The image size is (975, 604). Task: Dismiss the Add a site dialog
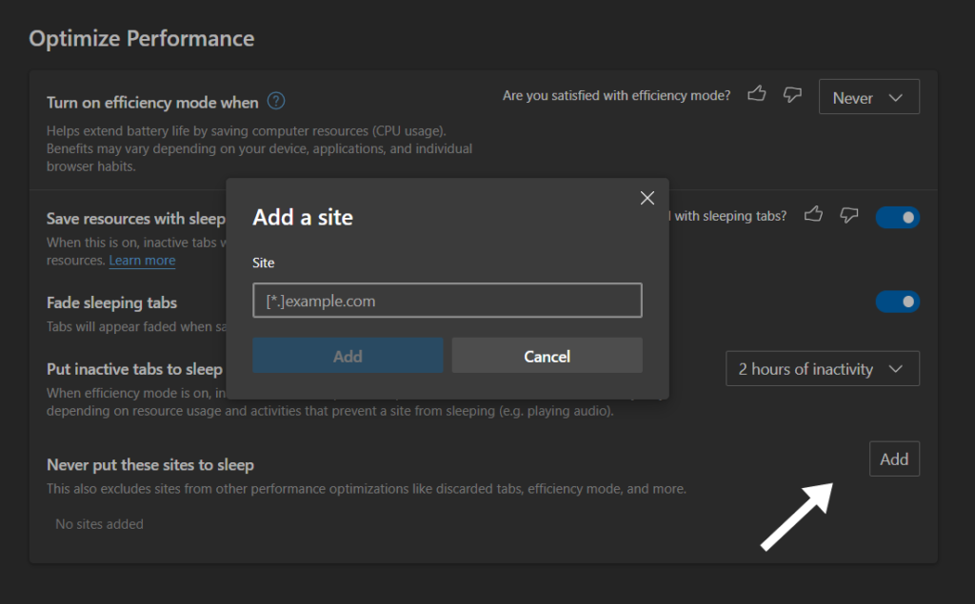pos(647,198)
